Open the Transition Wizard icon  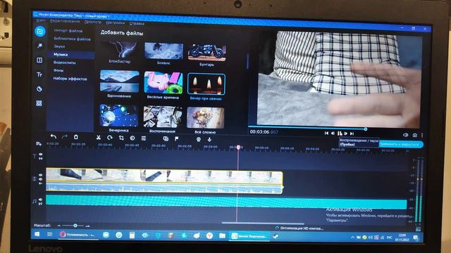pyautogui.click(x=166, y=139)
